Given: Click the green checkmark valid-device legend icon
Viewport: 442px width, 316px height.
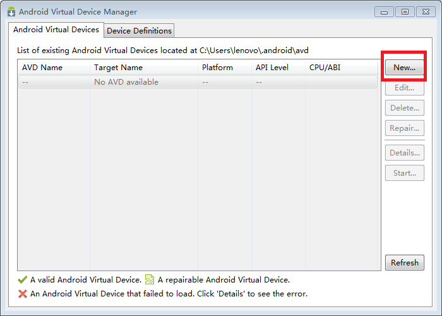Looking at the screenshot, I should (22, 279).
